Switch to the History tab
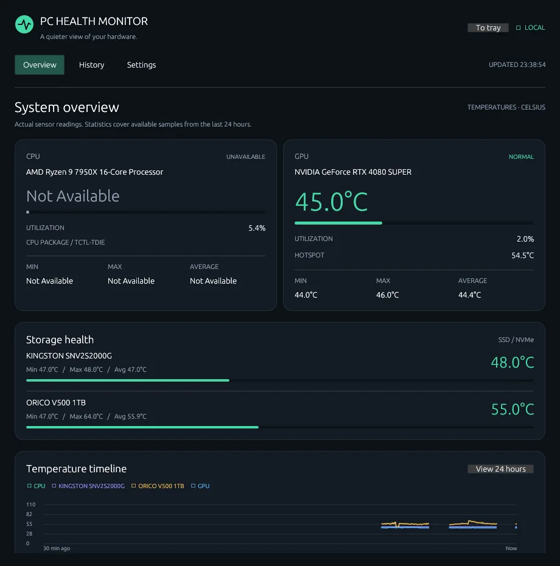Screen dimensions: 560x566 pyautogui.click(x=92, y=65)
